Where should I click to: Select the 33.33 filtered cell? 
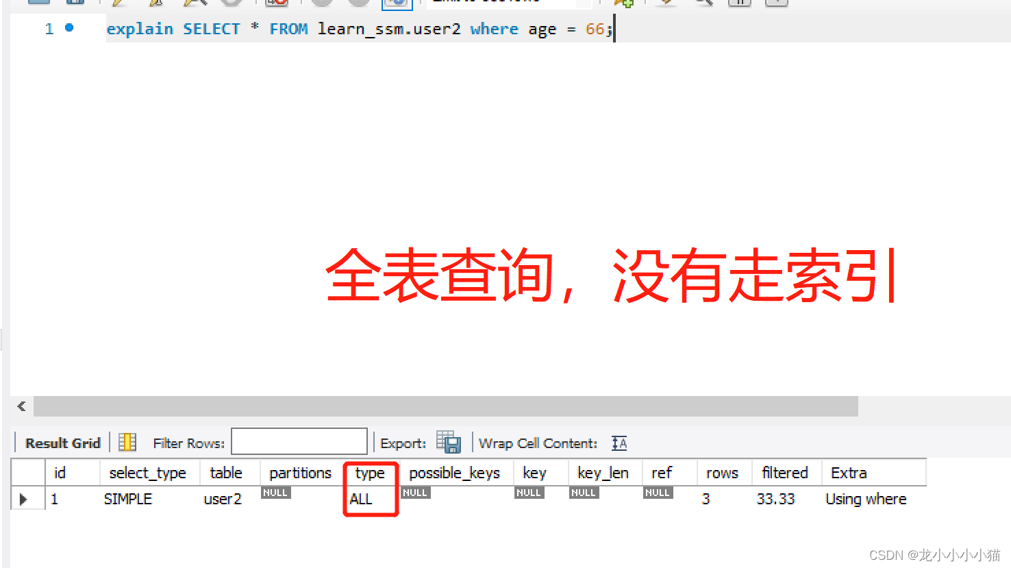[787, 499]
